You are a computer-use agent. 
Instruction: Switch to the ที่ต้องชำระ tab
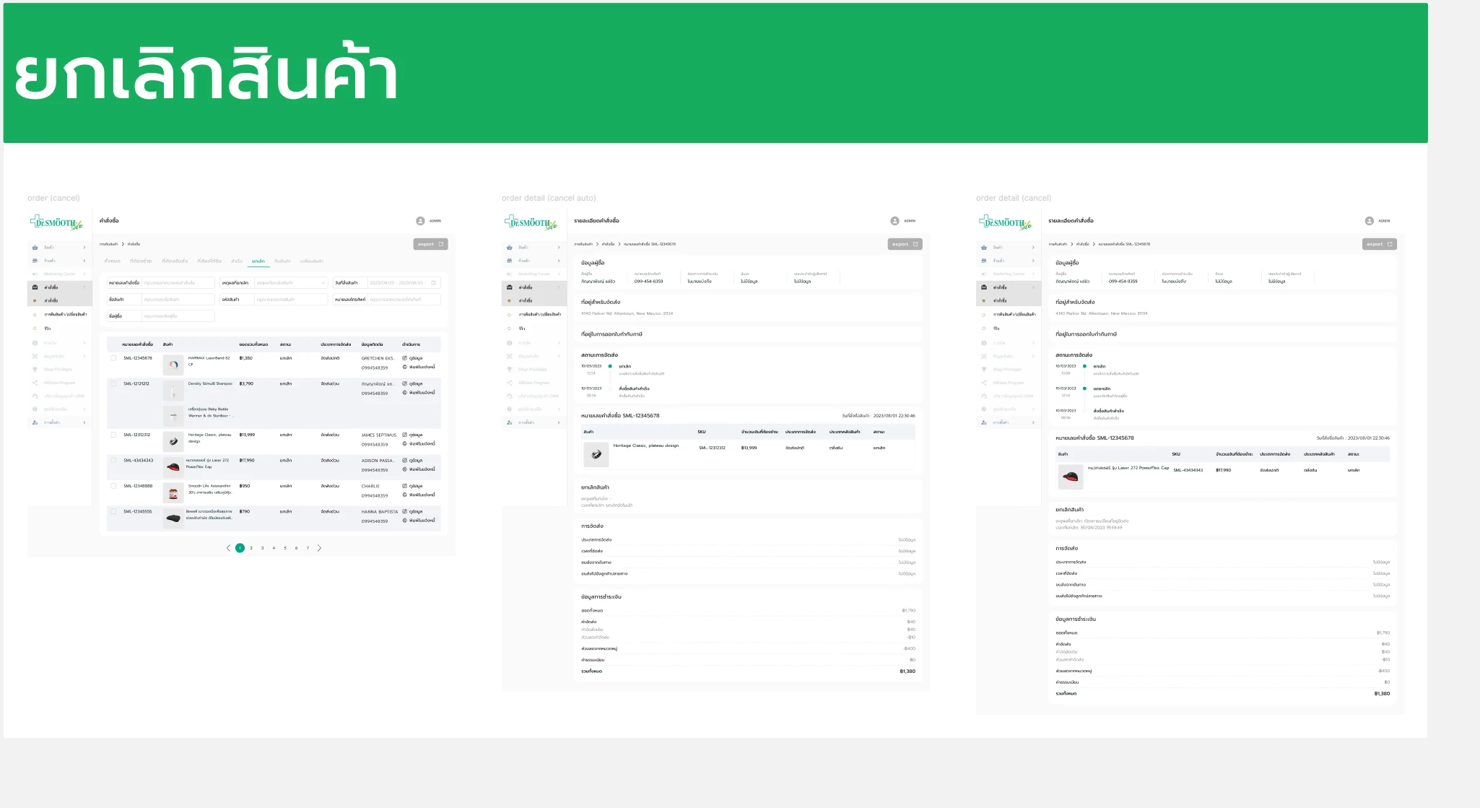click(141, 261)
